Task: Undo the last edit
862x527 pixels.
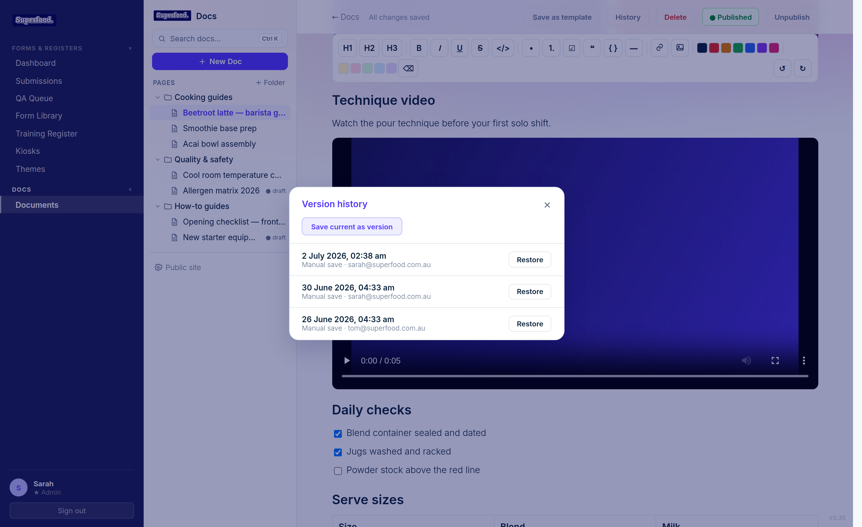Action: 782,68
